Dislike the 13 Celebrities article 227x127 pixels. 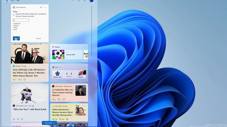pyautogui.click(x=59, y=99)
